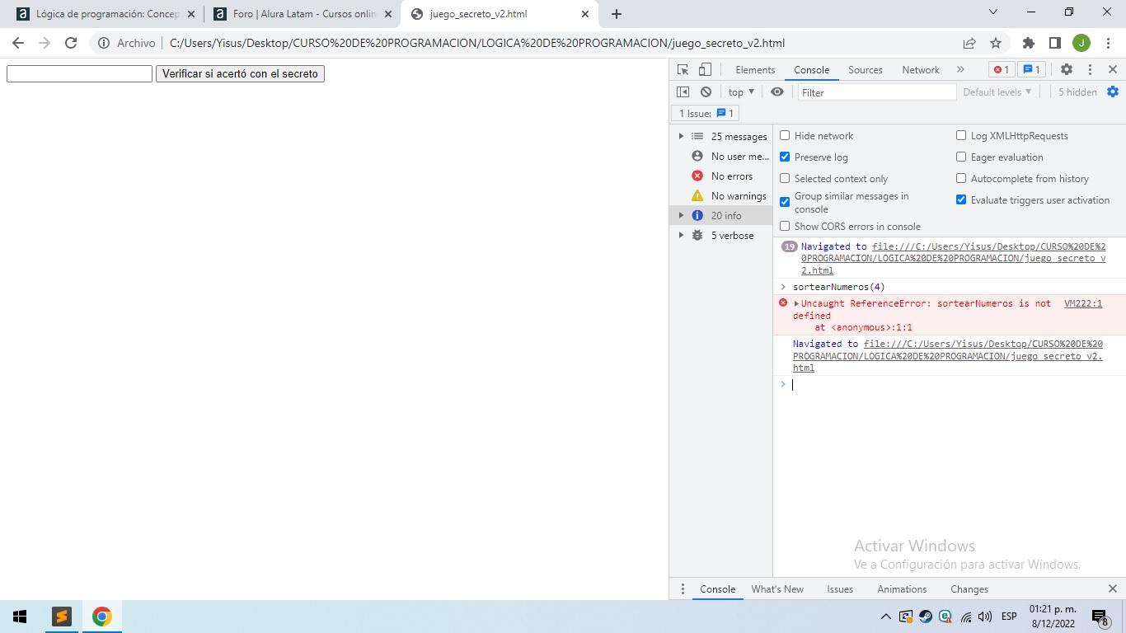Show more DevTools tabs chevron
1126x633 pixels.
[960, 70]
